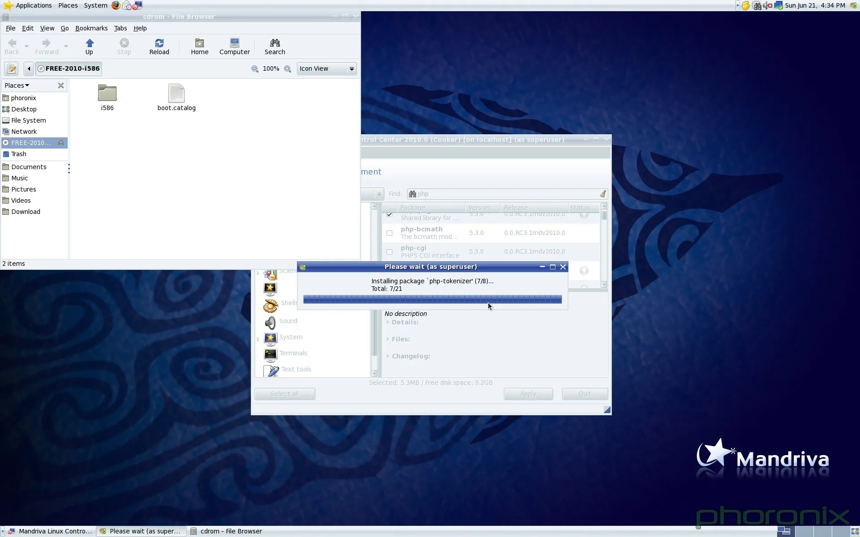Open the Go menu
The width and height of the screenshot is (860, 537).
point(64,28)
